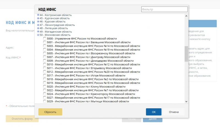220x127 pixels.
Task: Mark checkbox 5024 Красногорск inspection
Action: [45, 94]
